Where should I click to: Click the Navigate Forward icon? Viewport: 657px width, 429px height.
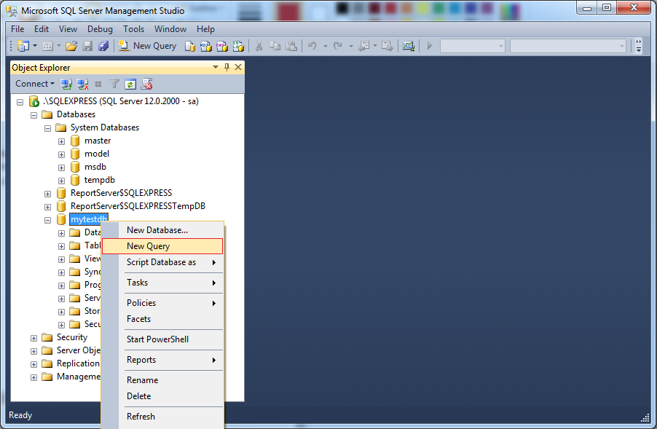tap(387, 46)
